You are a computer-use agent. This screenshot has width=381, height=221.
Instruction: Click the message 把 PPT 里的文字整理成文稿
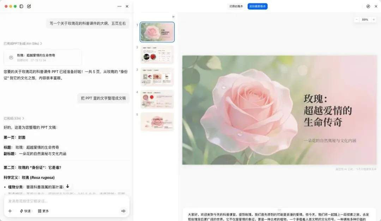[103, 98]
